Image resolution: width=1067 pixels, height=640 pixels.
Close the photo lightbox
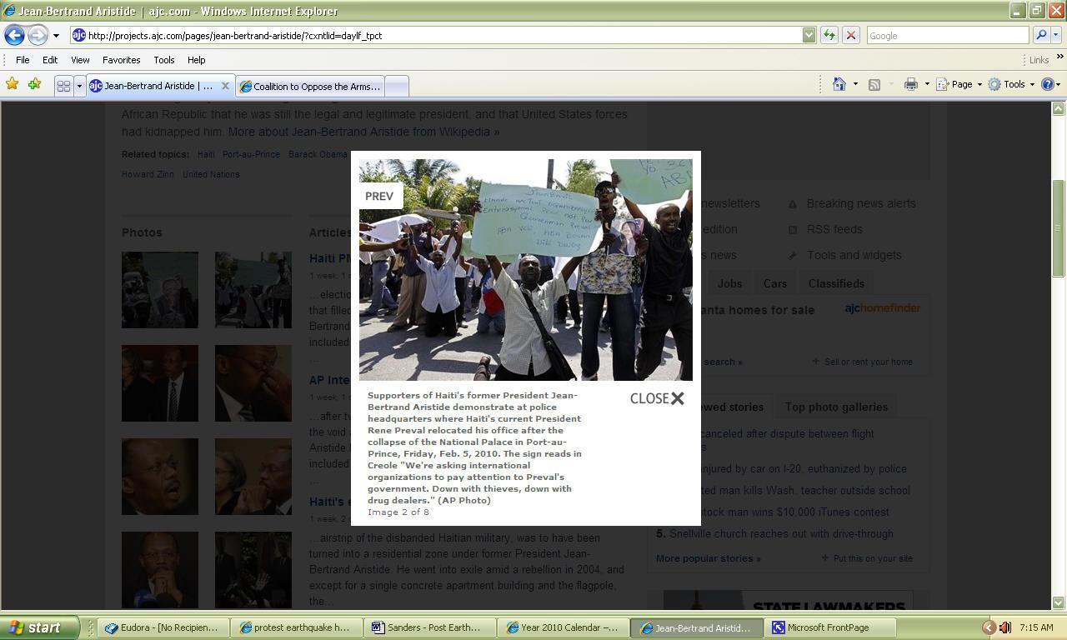pos(657,398)
